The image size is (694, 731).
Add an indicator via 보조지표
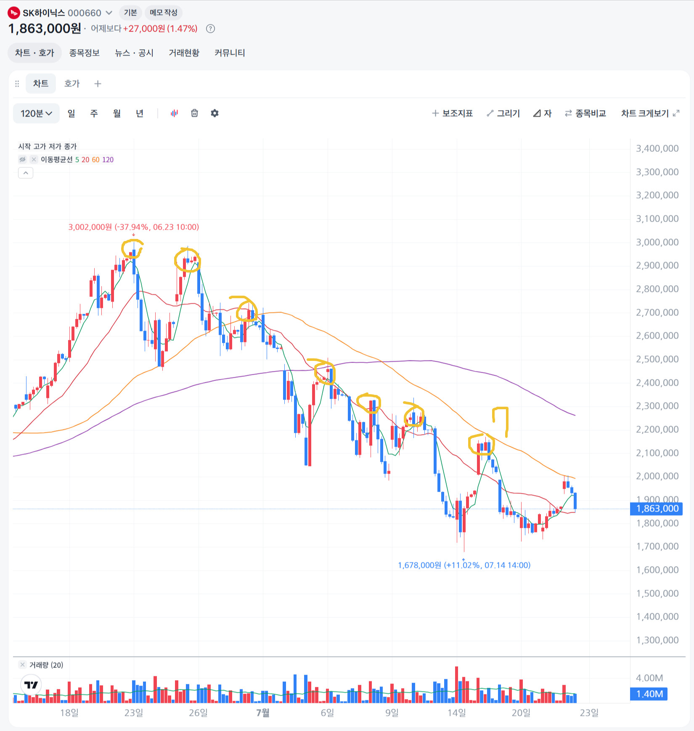[x=453, y=114]
